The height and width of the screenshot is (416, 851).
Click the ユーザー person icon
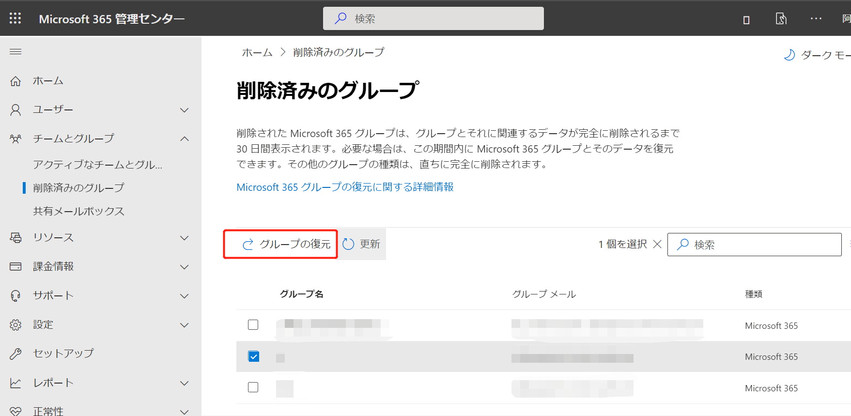(x=15, y=110)
